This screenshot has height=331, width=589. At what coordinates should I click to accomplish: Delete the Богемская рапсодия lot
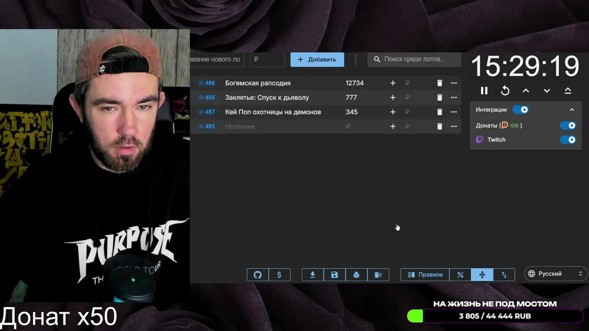coord(439,83)
